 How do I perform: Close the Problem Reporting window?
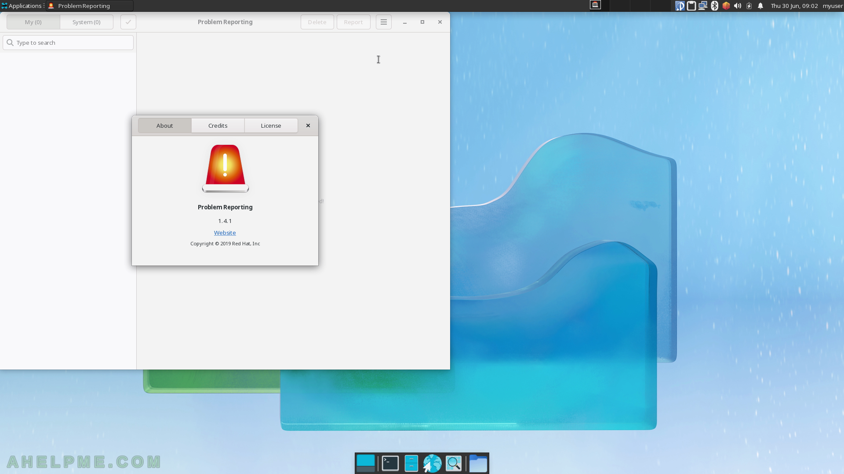(x=440, y=22)
